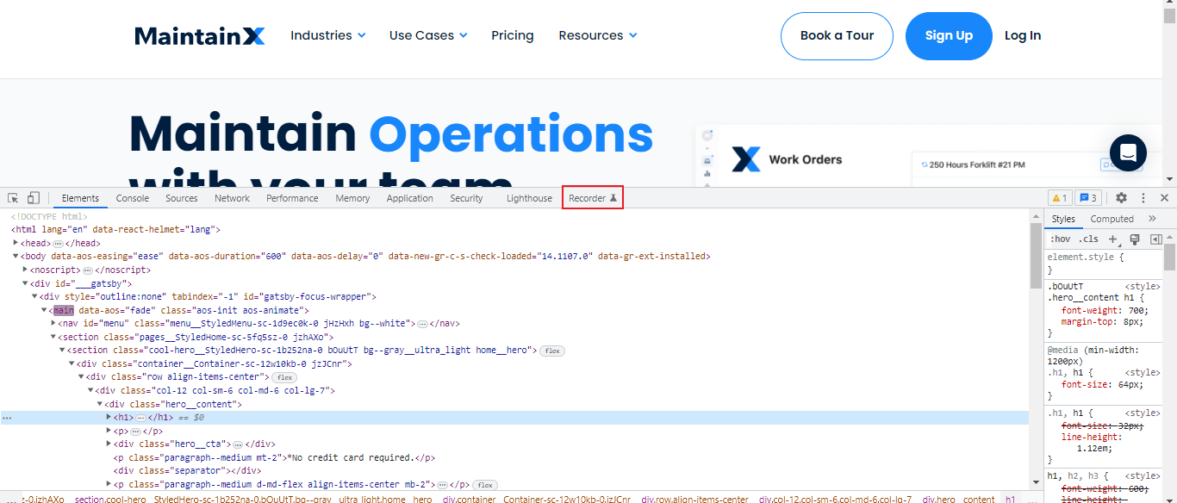Switch to the Recorder tab

pyautogui.click(x=592, y=198)
